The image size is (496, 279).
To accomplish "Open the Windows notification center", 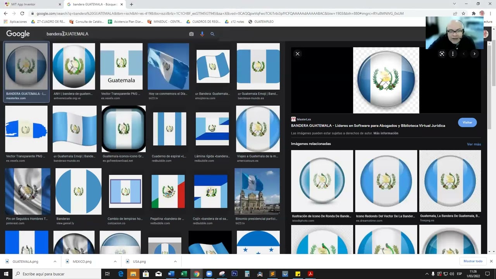I will [487, 274].
